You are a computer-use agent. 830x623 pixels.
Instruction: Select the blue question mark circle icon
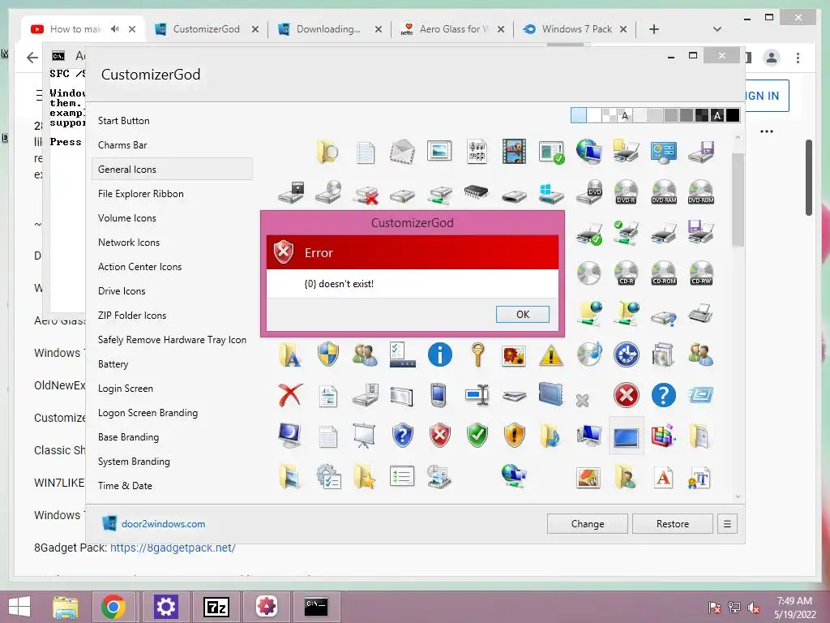pyautogui.click(x=663, y=395)
